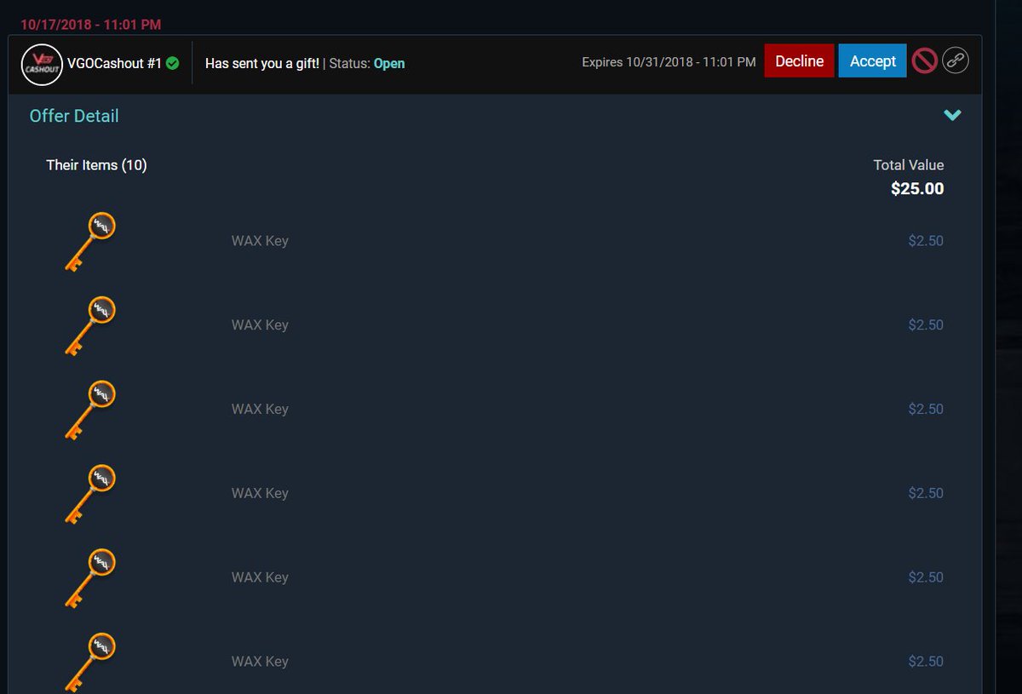Image resolution: width=1022 pixels, height=694 pixels.
Task: Click the "Open" status text
Action: tap(389, 64)
